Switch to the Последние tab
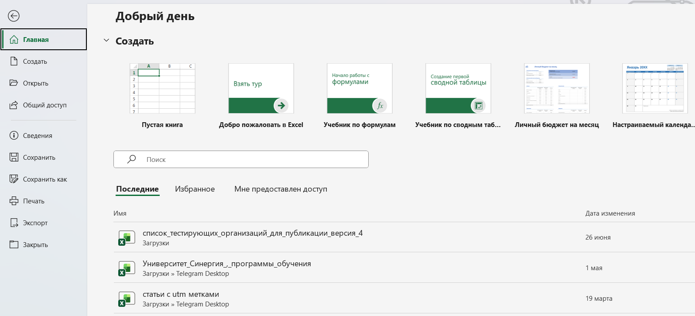This screenshot has height=316, width=695. [x=137, y=189]
